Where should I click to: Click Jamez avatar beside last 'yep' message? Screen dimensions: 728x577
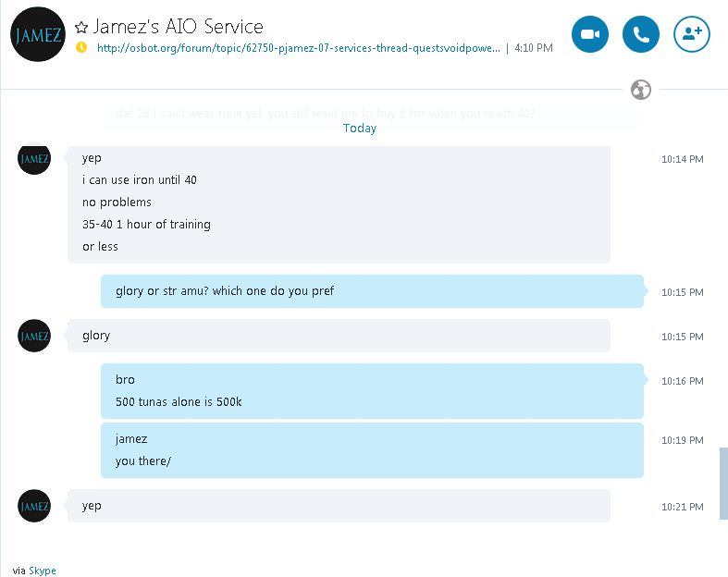34,506
